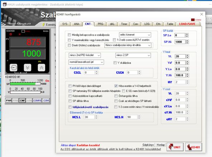Click the Gépkönyv button

pos(148,145)
